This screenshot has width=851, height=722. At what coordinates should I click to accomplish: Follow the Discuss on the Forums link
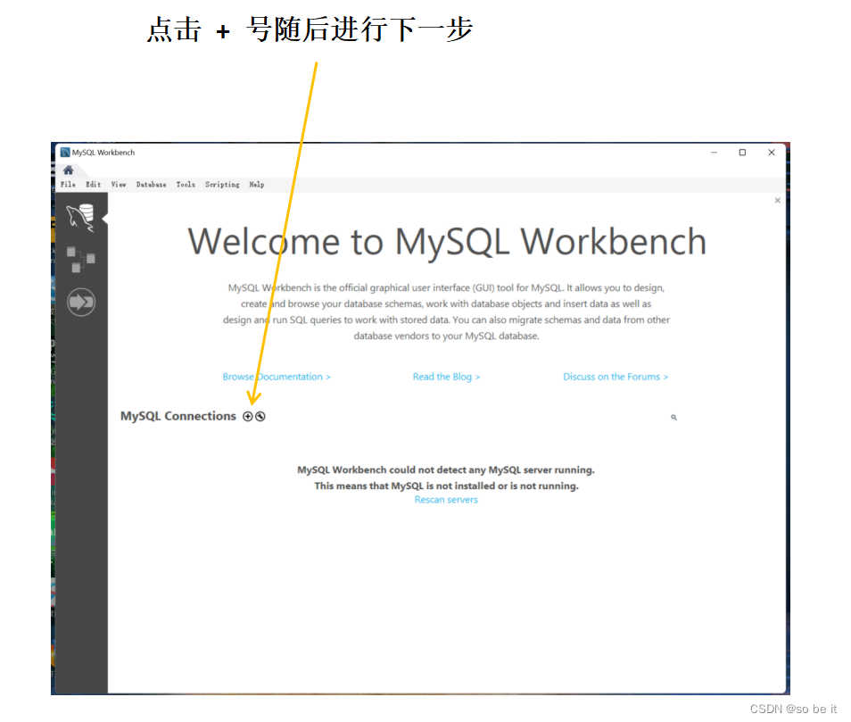(616, 377)
